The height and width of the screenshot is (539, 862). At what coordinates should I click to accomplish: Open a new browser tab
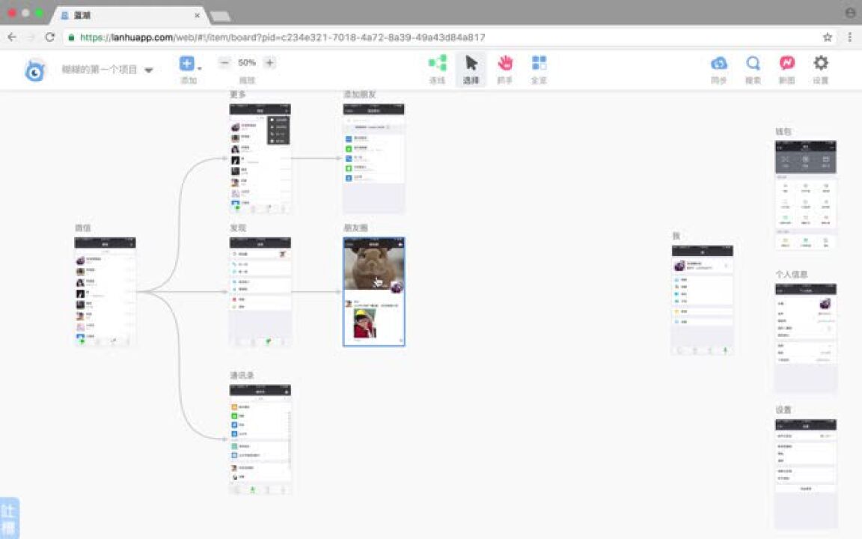click(220, 16)
